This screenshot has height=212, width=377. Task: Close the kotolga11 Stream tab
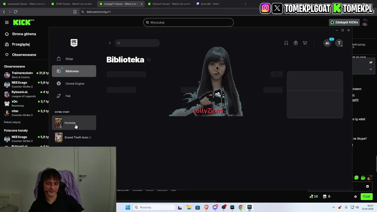point(141,4)
